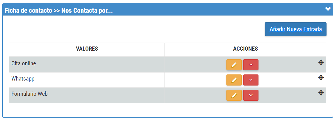The image size is (336, 119).
Task: Edit the Cita online entry with the pencil icon
Action: pyautogui.click(x=234, y=65)
